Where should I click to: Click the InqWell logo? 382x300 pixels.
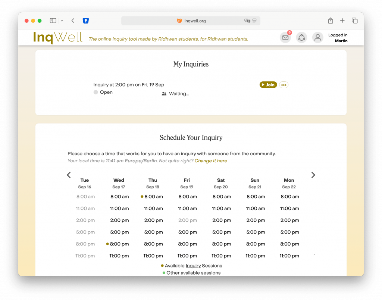(58, 38)
